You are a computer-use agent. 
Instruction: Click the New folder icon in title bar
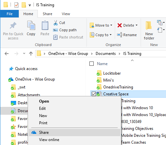(x=24, y=5)
